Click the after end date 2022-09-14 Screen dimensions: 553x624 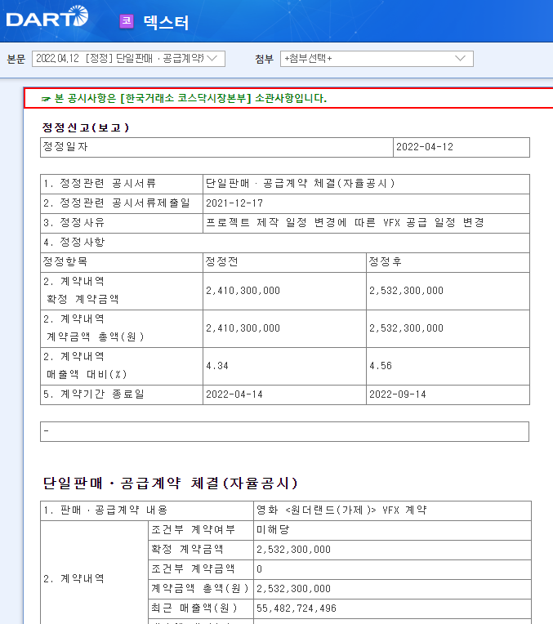point(397,394)
